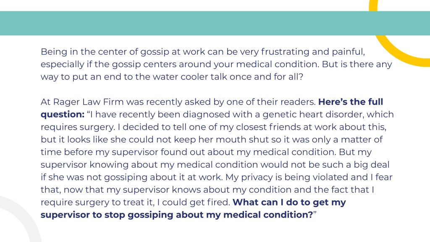This screenshot has height=242, width=430.
Task: Click the bold "Here's the full" text
Action: [351, 102]
